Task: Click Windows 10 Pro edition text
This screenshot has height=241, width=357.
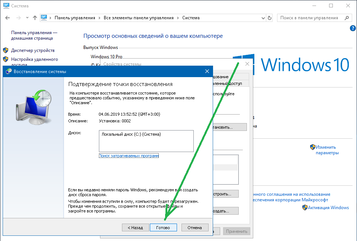Action: point(106,56)
